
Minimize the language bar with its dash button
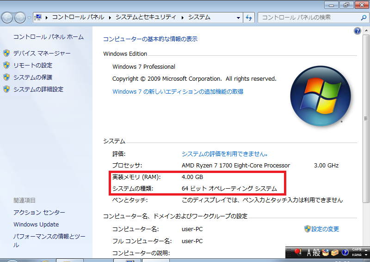pos(366,250)
